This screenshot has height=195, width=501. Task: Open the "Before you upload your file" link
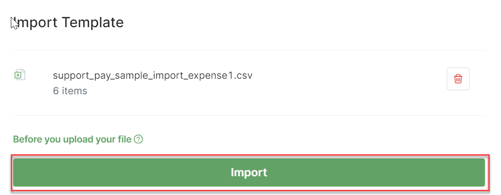72,139
